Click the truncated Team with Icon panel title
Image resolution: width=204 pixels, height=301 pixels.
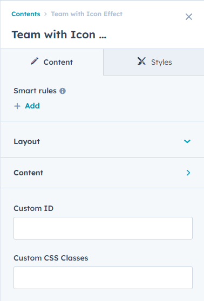coord(59,35)
